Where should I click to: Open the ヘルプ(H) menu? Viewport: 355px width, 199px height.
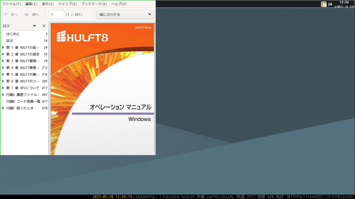119,4
